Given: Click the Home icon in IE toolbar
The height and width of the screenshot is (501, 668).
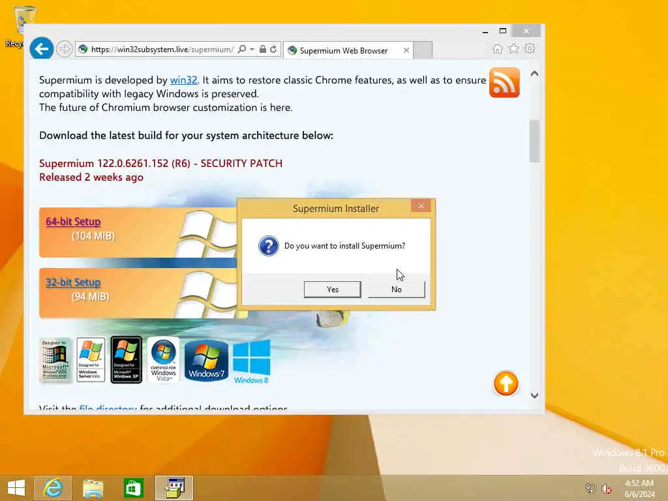Looking at the screenshot, I should (497, 48).
